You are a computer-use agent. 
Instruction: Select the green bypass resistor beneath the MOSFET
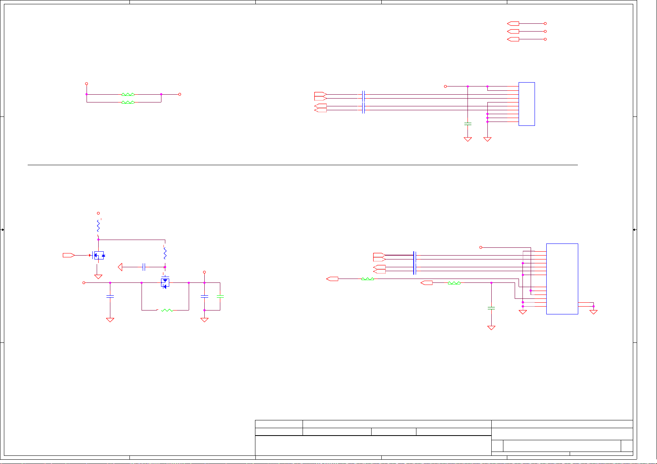click(x=167, y=310)
